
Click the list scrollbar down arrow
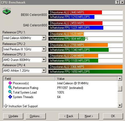coord(120,105)
